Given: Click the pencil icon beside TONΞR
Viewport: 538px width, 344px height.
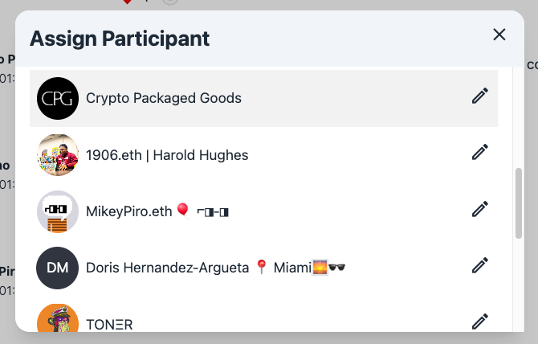Looking at the screenshot, I should point(480,322).
